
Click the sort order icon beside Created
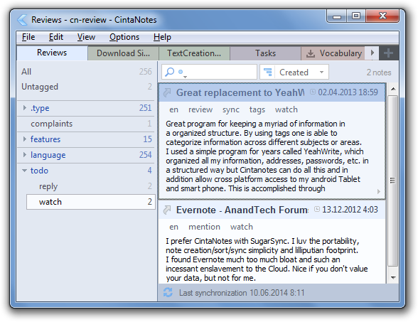267,72
